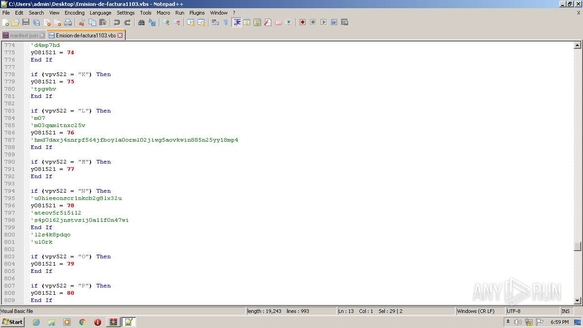583x328 pixels.
Task: Click the Windows (CR LF) status field
Action: tap(480, 311)
